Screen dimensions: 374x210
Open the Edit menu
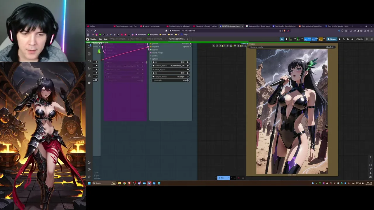click(x=100, y=39)
